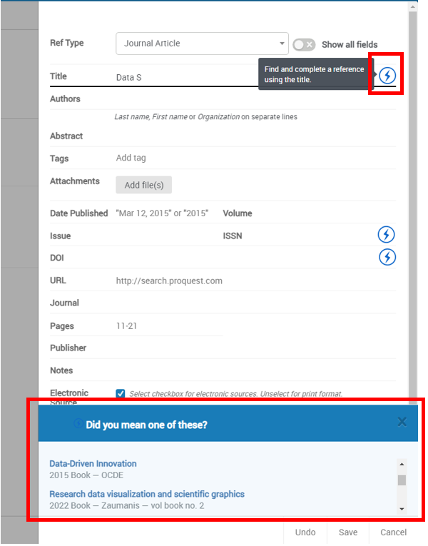
Task: Click the DOI lookup lightning icon
Action: [x=386, y=257]
